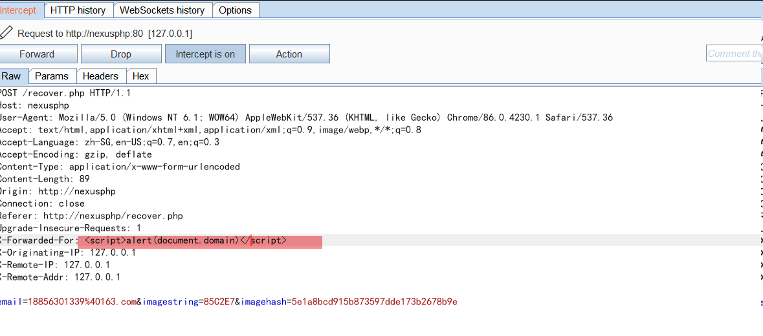763x336 pixels.
Task: Forward the intercepted request
Action: click(37, 54)
